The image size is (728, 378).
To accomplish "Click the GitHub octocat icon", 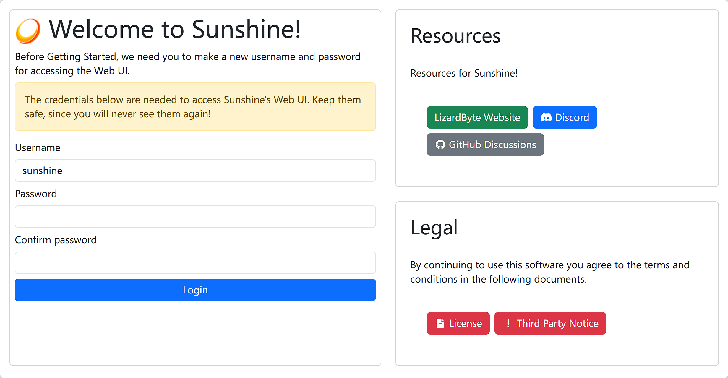I will coord(440,145).
